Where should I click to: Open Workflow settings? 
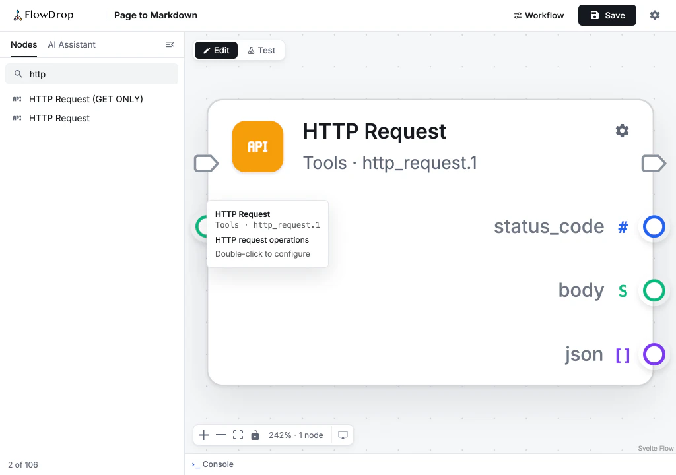click(539, 16)
